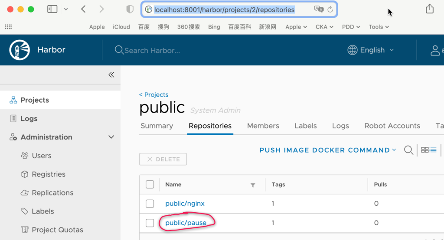This screenshot has height=240, width=444.
Task: Go forward with Safari forward arrow
Action: point(101,9)
